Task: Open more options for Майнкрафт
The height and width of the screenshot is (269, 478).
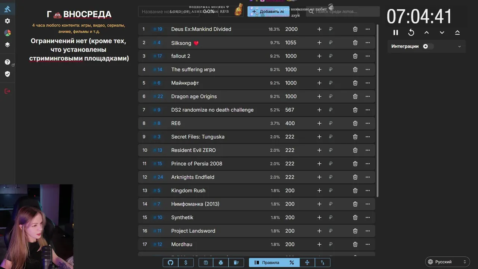Action: 368,83
